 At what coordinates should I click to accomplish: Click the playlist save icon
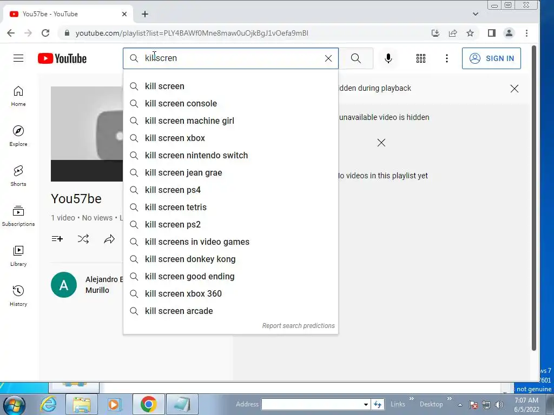tap(57, 239)
